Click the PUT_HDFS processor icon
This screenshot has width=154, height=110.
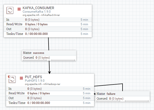[12, 79]
